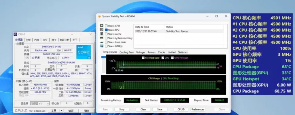This screenshot has width=295, height=115.
Task: Open the 关于 tab in CPU-Z
Action: (x=75, y=40)
